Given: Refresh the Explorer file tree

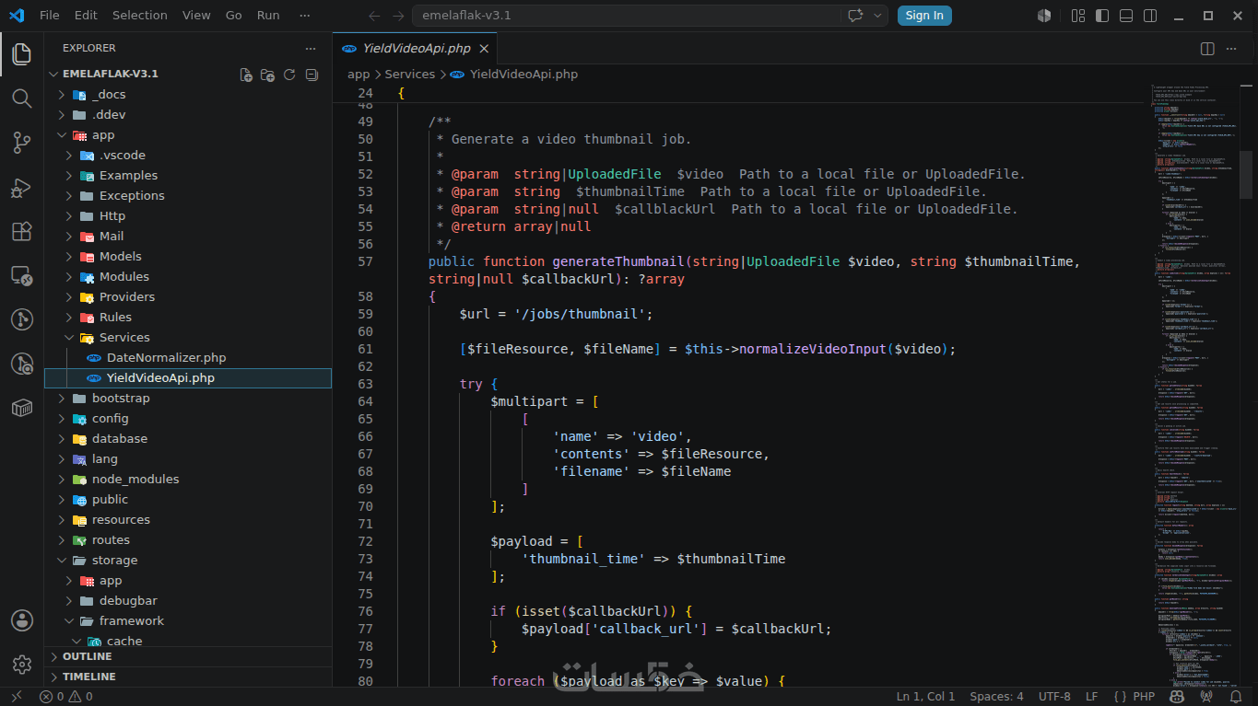Looking at the screenshot, I should point(289,75).
